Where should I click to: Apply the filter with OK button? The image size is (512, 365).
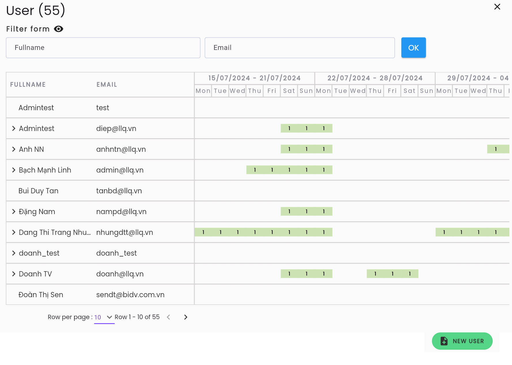click(413, 48)
